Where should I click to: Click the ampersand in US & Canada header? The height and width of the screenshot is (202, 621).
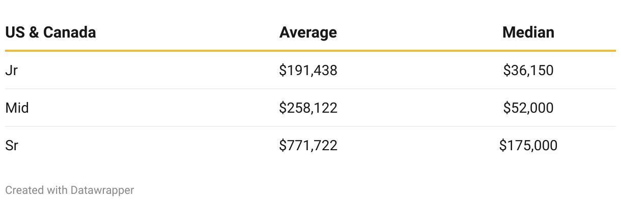34,32
